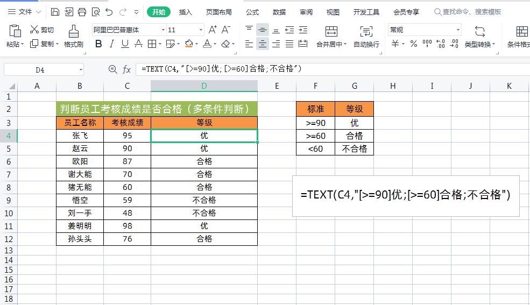Switch to the 公式 Formulas tab

(252, 12)
